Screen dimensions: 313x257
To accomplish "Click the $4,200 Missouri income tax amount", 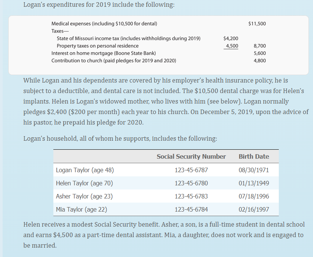I will 231,38.
